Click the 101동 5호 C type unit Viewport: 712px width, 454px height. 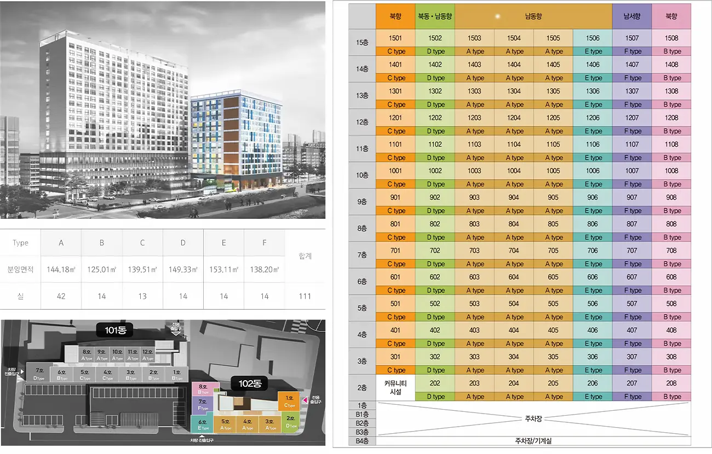pos(84,374)
